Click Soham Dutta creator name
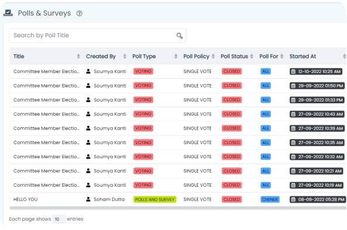The width and height of the screenshot is (347, 230). click(x=109, y=199)
